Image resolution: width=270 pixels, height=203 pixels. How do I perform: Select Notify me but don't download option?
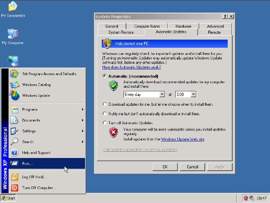pyautogui.click(x=104, y=113)
